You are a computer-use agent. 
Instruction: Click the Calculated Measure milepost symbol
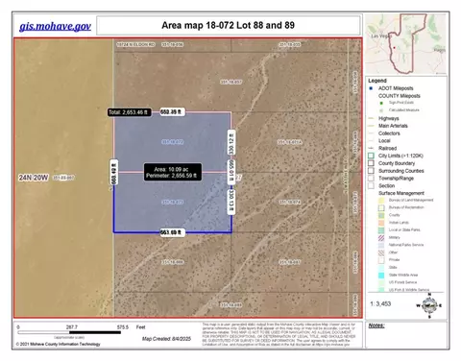click(x=381, y=110)
